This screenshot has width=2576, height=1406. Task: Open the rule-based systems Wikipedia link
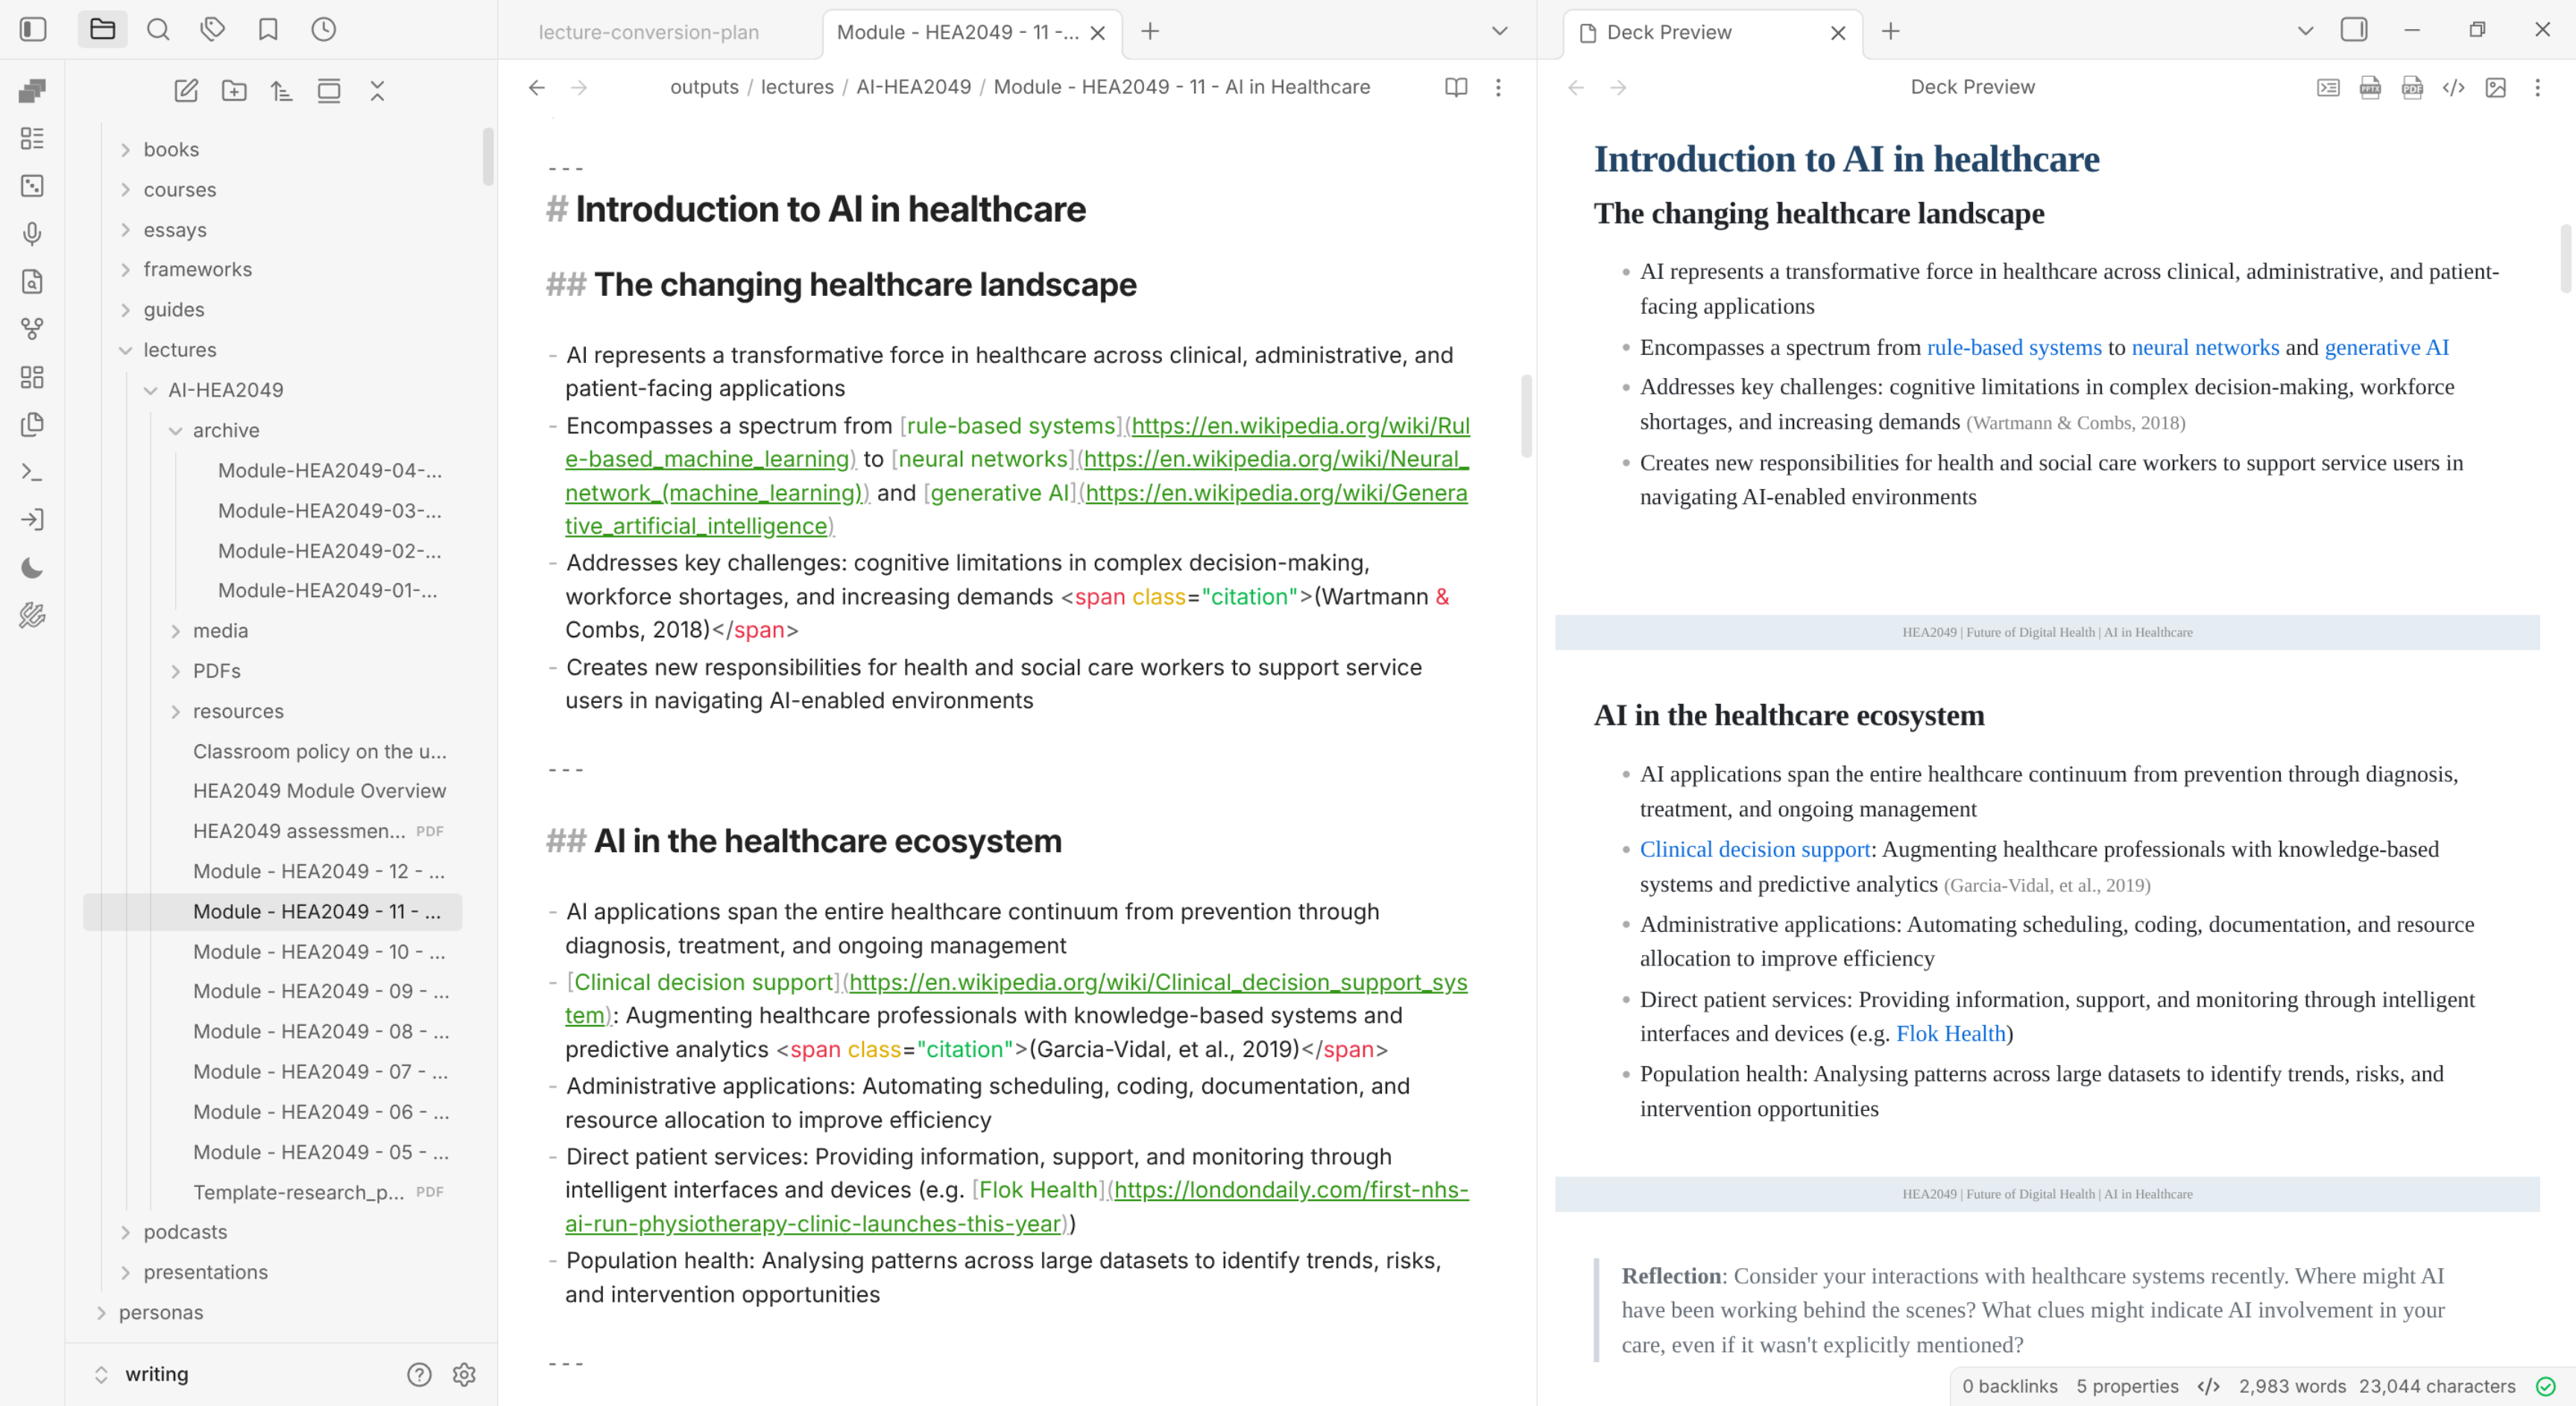[x=2013, y=347]
